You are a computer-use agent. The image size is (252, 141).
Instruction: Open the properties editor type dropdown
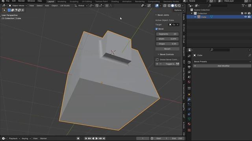pyautogui.click(x=191, y=50)
